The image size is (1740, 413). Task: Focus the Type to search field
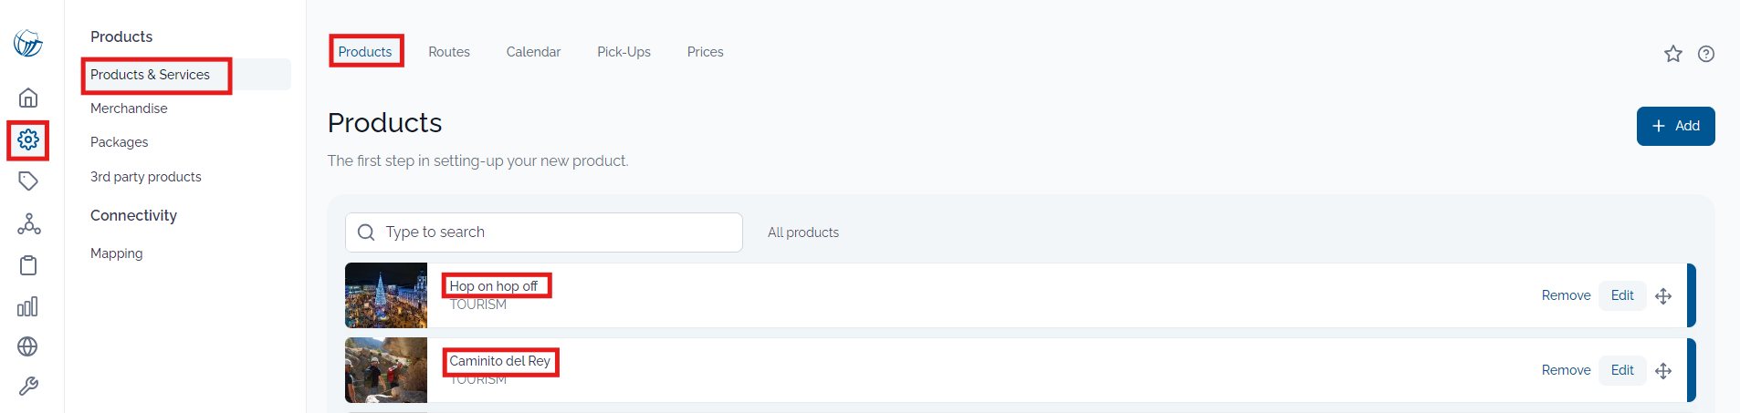click(544, 232)
